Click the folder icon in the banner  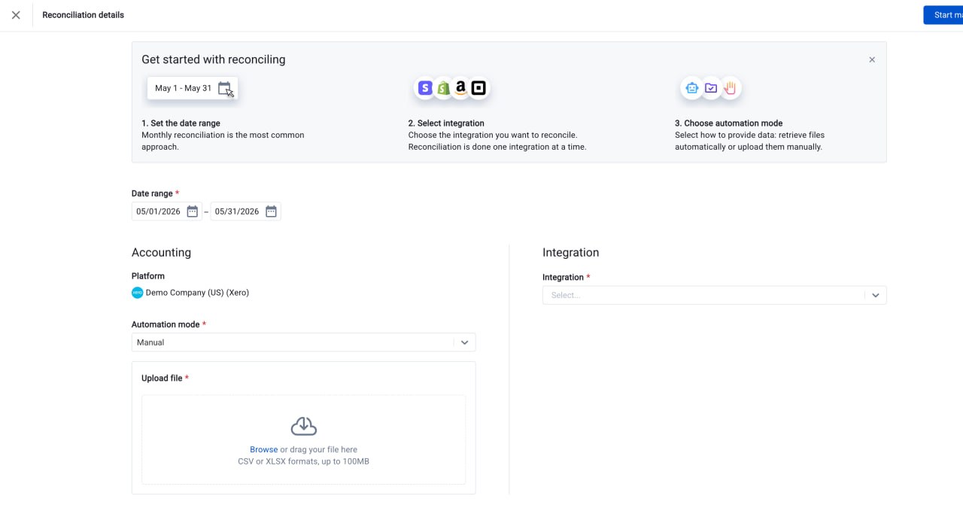[x=711, y=88]
